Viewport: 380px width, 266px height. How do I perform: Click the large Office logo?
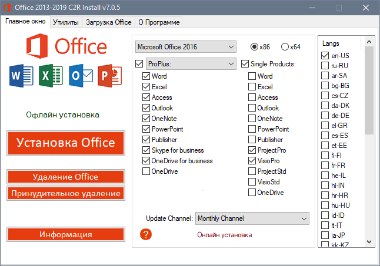pyautogui.click(x=66, y=46)
